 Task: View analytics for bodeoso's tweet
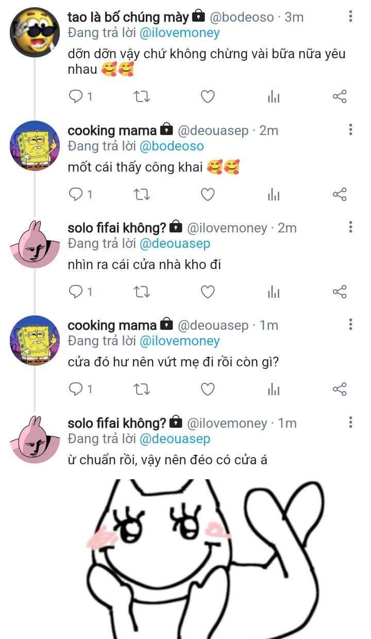tap(274, 96)
